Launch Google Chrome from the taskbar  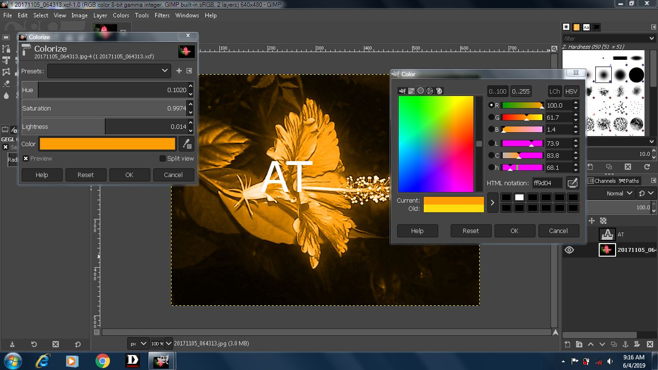click(x=102, y=361)
